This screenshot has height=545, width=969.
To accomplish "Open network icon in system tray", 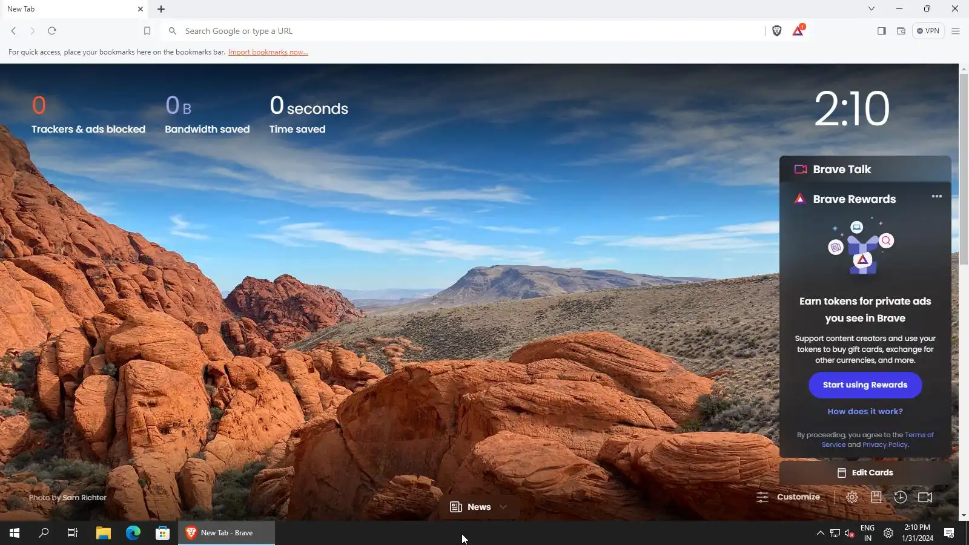I will pos(835,533).
